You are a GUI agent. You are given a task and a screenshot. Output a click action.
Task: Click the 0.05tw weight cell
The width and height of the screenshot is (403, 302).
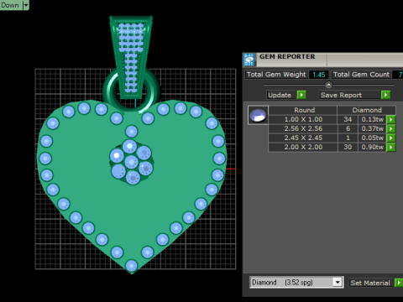(372, 138)
